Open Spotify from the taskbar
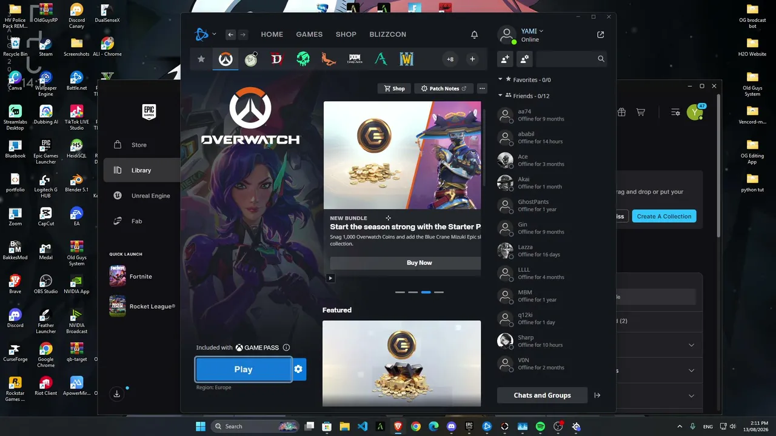Screen dimensions: 776x436 [x=540, y=426]
